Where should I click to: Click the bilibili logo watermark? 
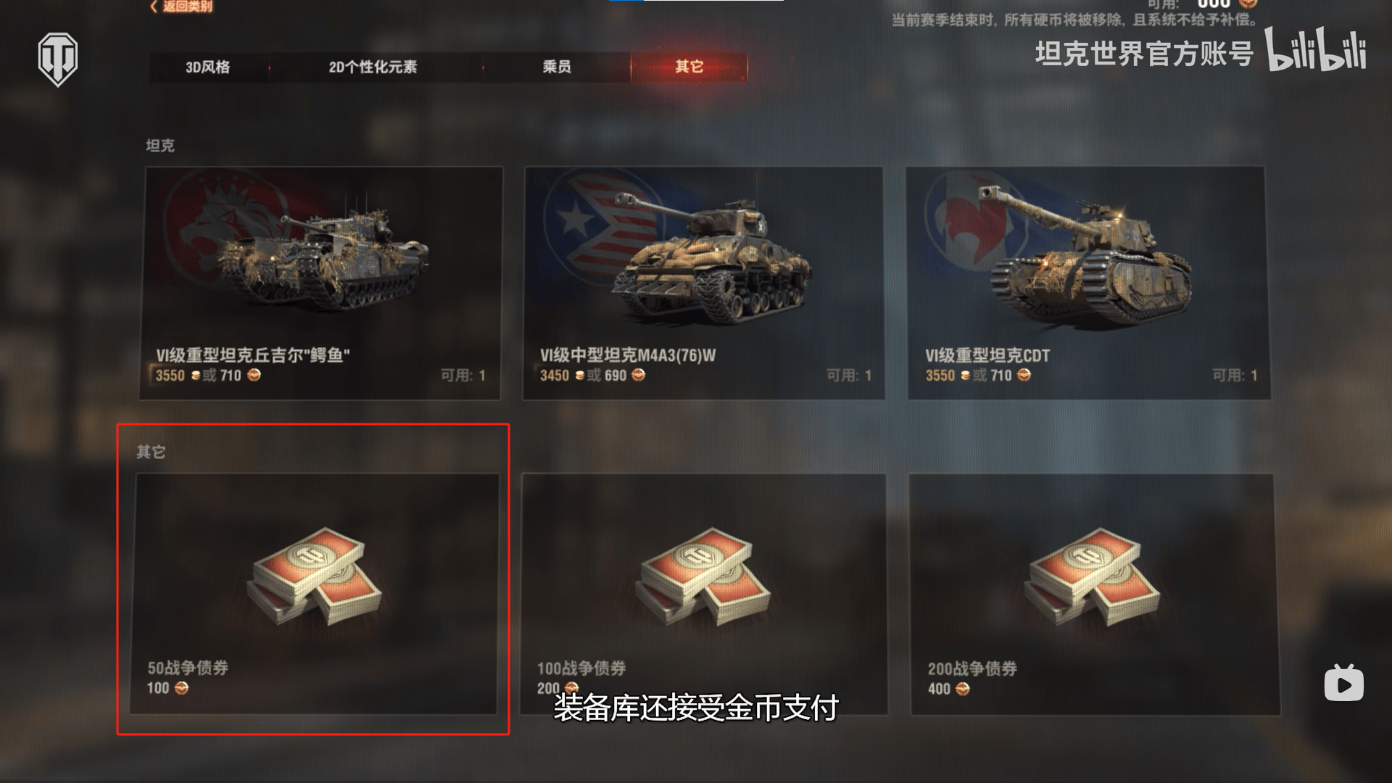pos(1316,49)
